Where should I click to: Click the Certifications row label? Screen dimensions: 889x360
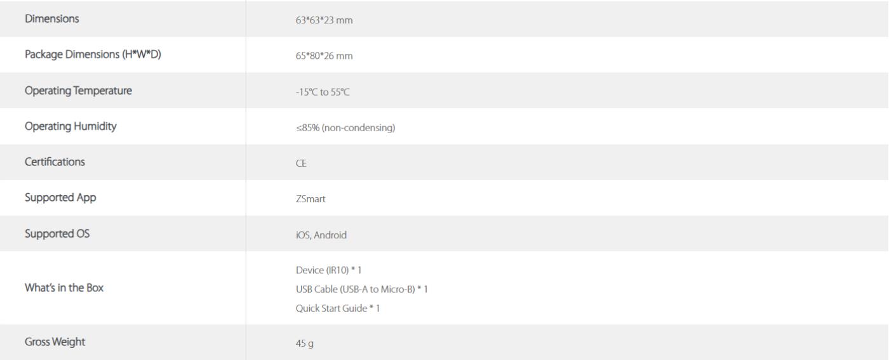55,162
